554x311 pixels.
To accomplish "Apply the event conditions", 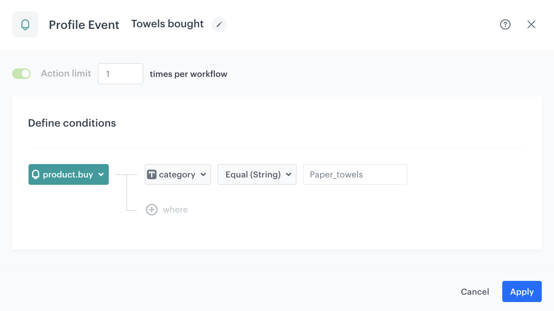I will coord(522,291).
